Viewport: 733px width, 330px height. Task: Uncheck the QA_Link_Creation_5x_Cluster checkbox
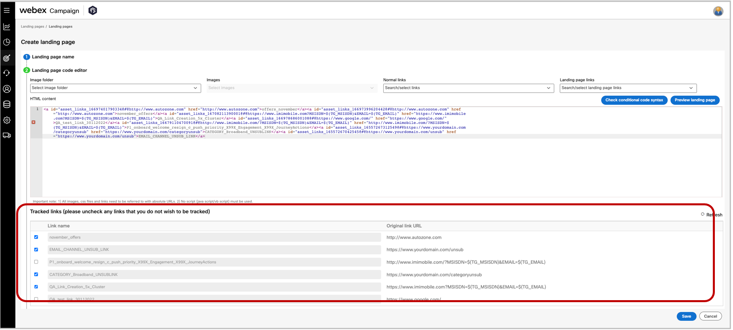36,287
